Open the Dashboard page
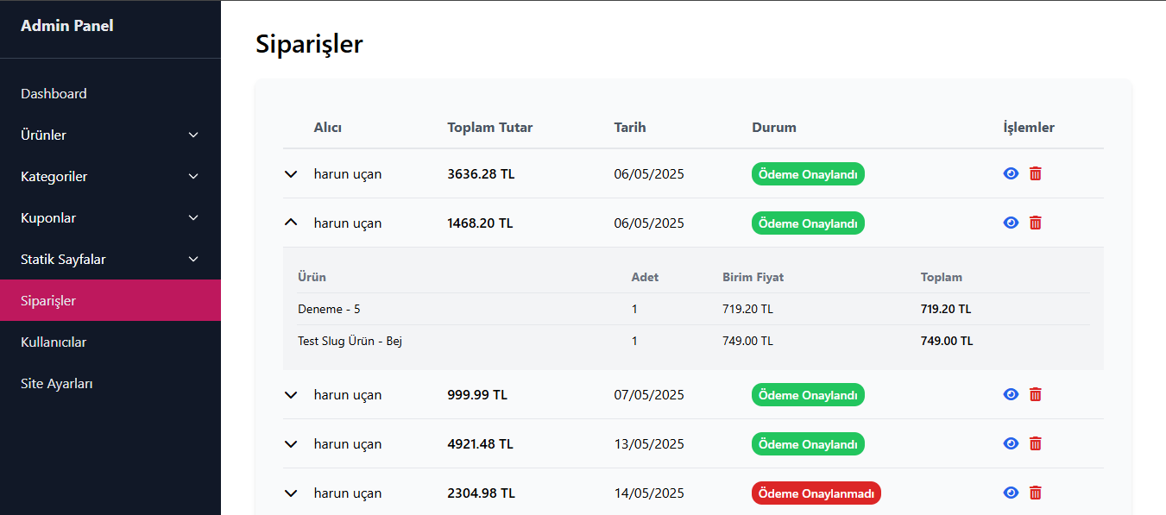 (x=54, y=93)
